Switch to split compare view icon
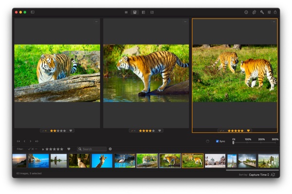Image resolution: width=292 pixels, height=194 pixels. [x=143, y=12]
